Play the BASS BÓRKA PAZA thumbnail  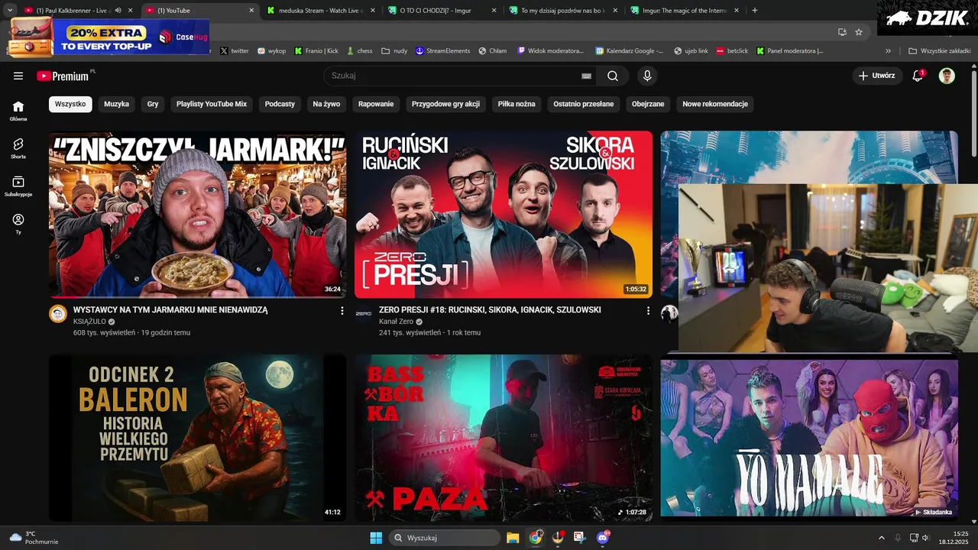[504, 438]
